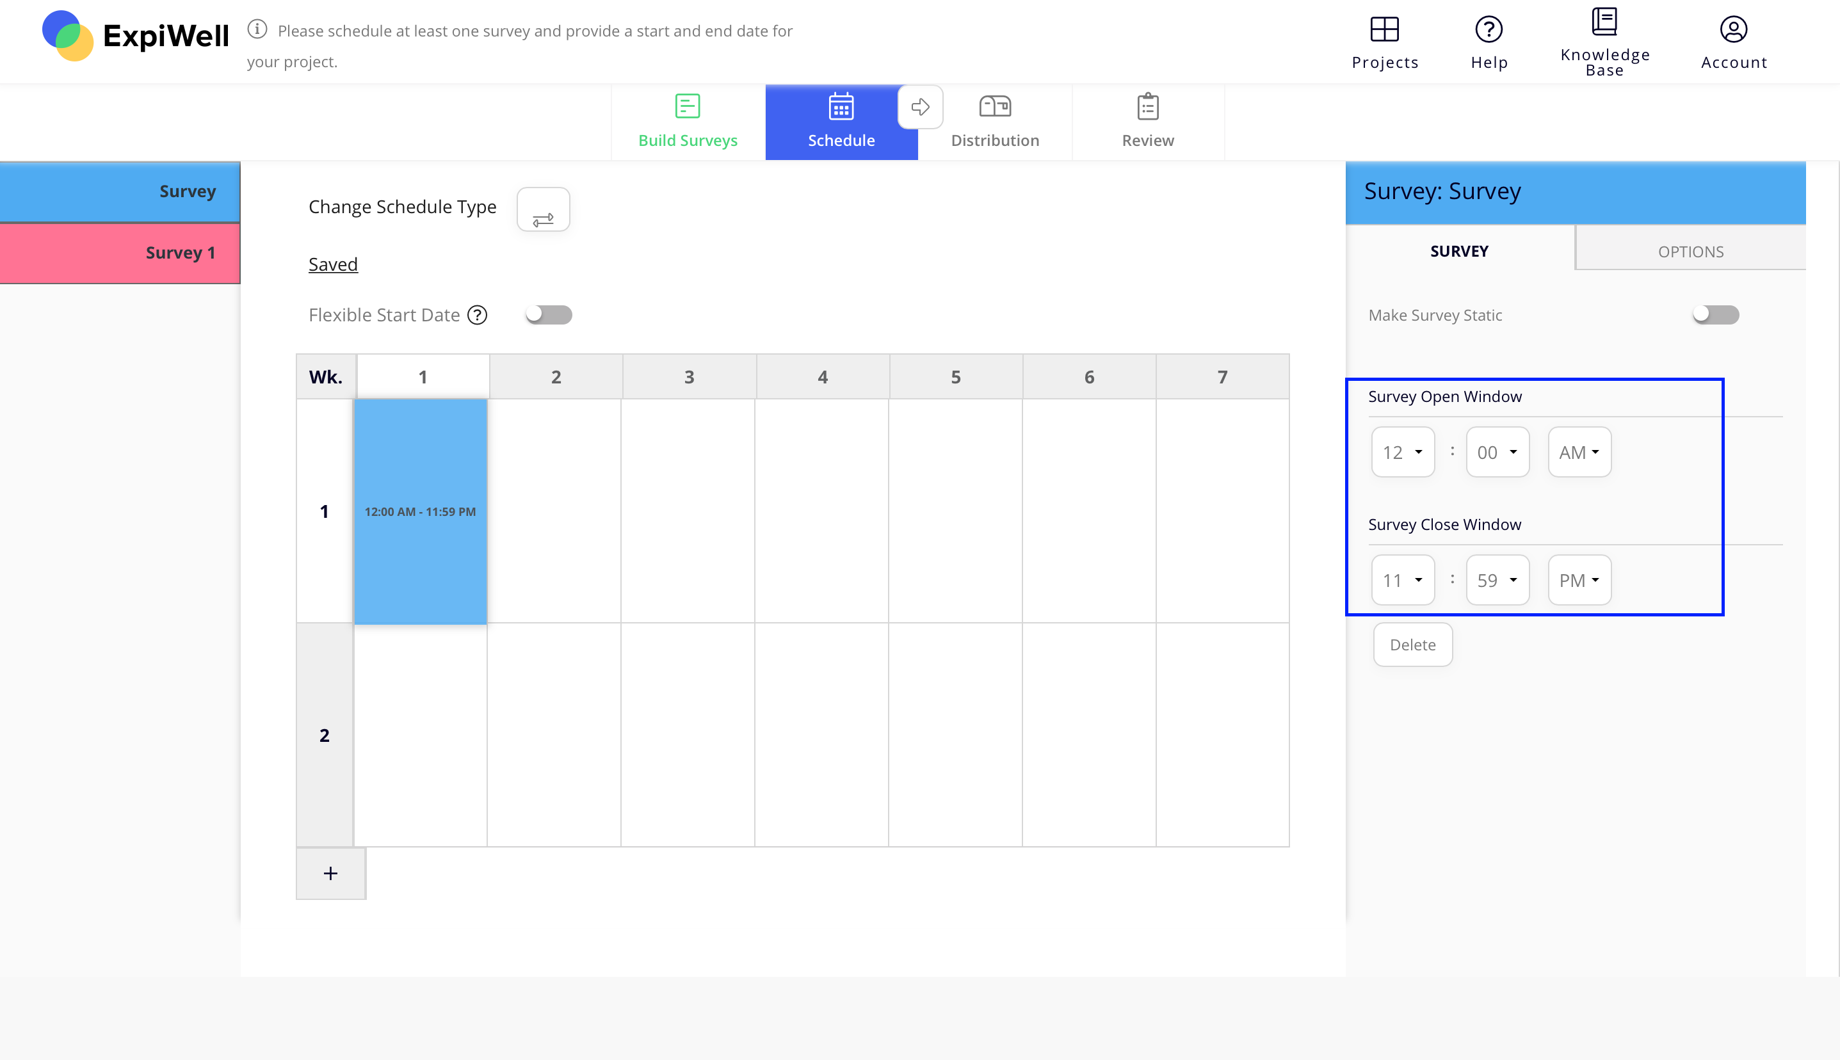Screen dimensions: 1840x1060
Task: Turn on Make Survey Static switch
Action: click(1716, 315)
